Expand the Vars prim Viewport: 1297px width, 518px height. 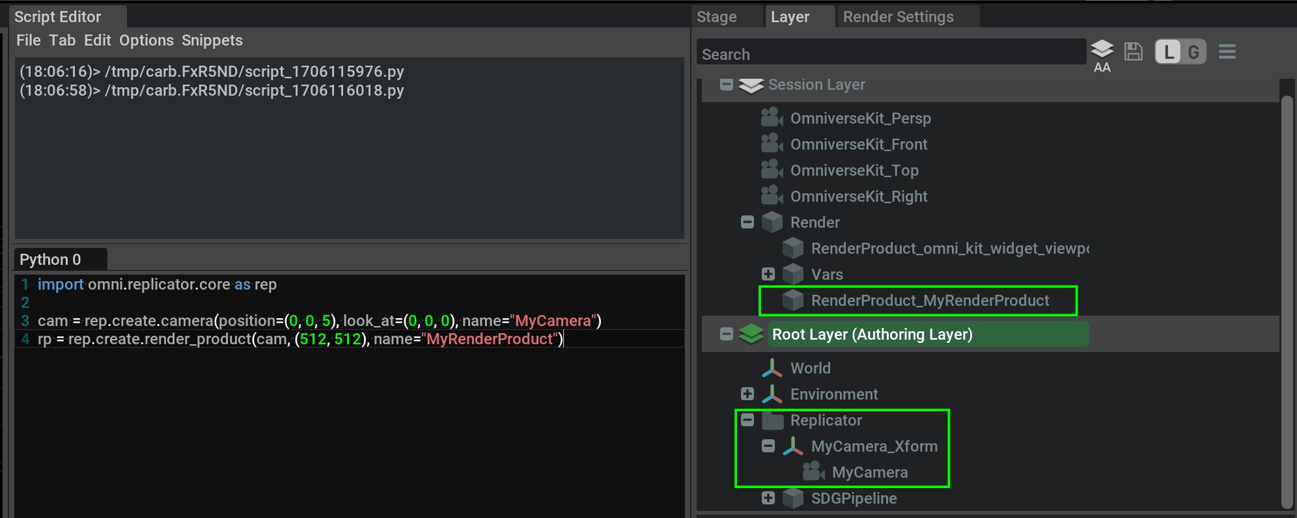click(768, 274)
